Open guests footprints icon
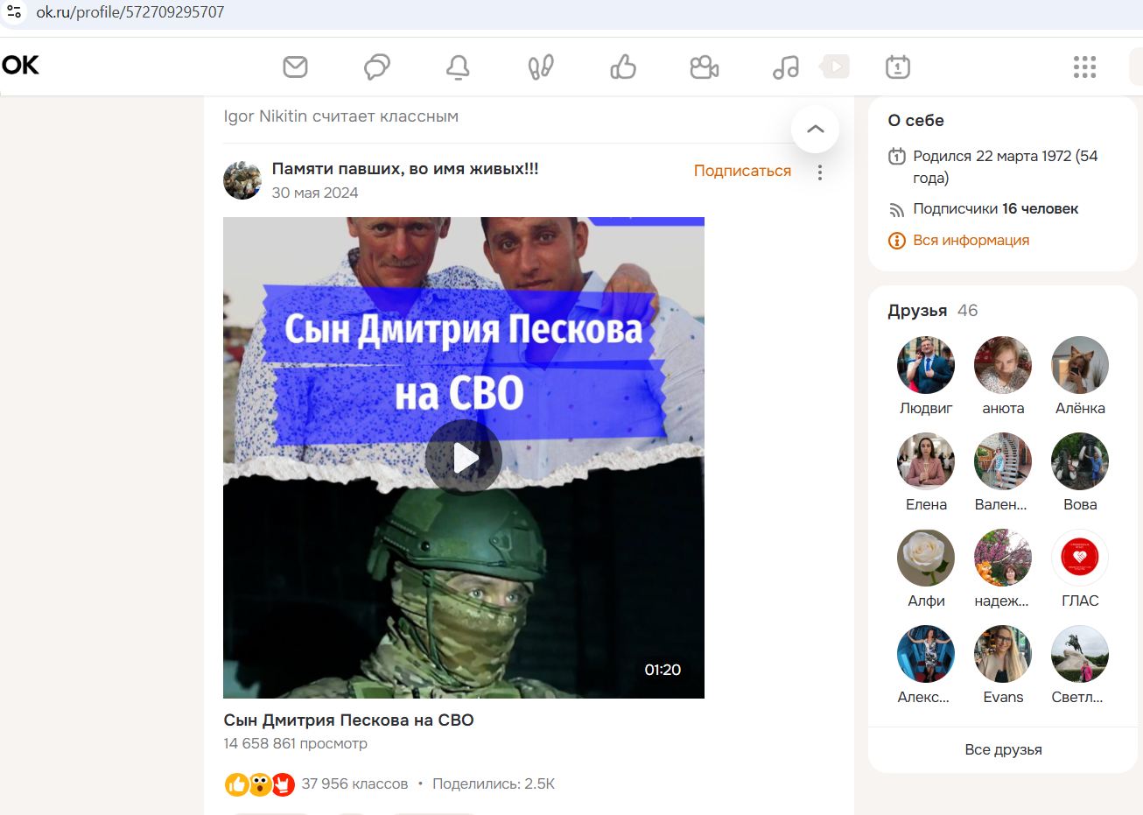The width and height of the screenshot is (1143, 815). 541,67
